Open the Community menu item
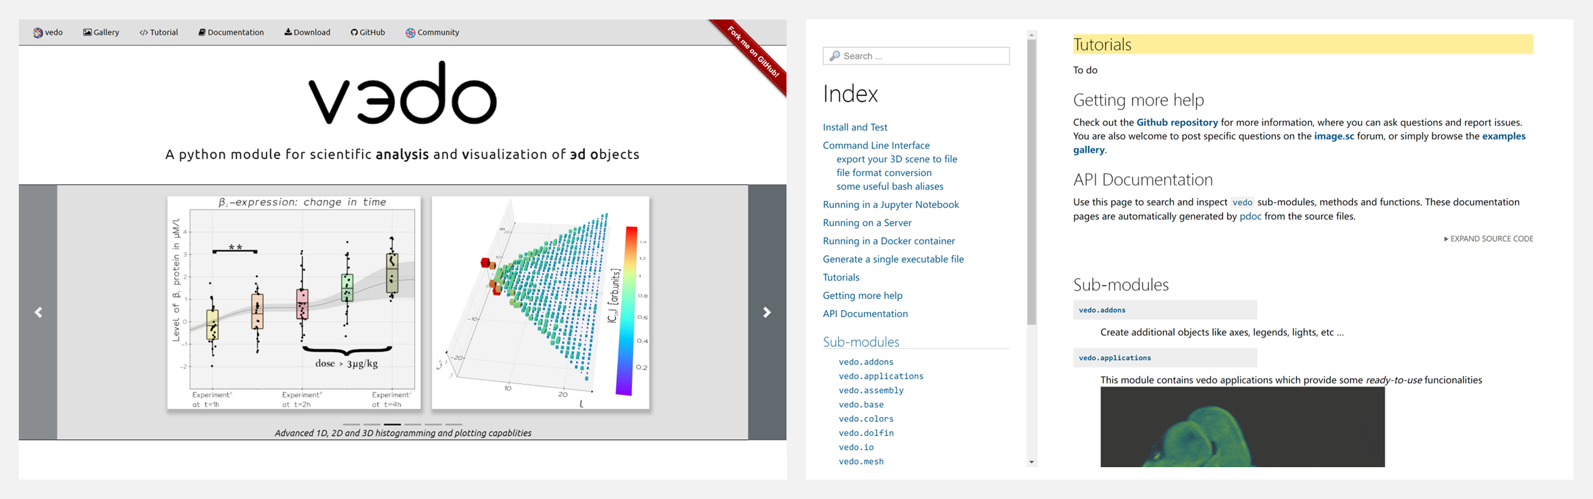Image resolution: width=1593 pixels, height=499 pixels. click(x=432, y=32)
